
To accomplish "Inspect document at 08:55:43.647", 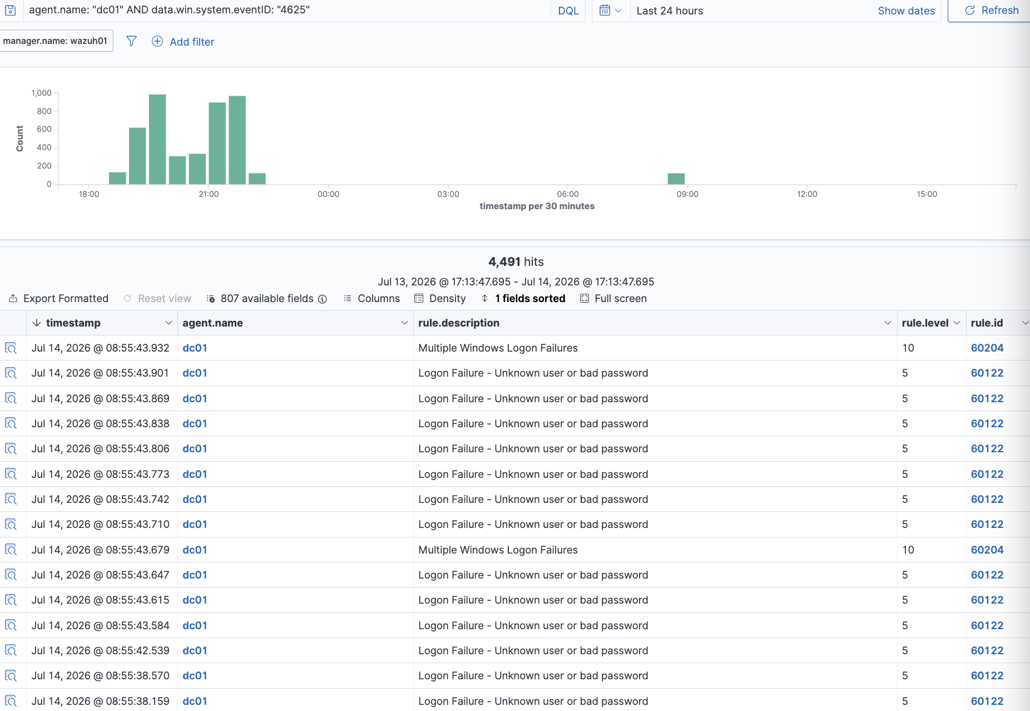I will pos(11,575).
